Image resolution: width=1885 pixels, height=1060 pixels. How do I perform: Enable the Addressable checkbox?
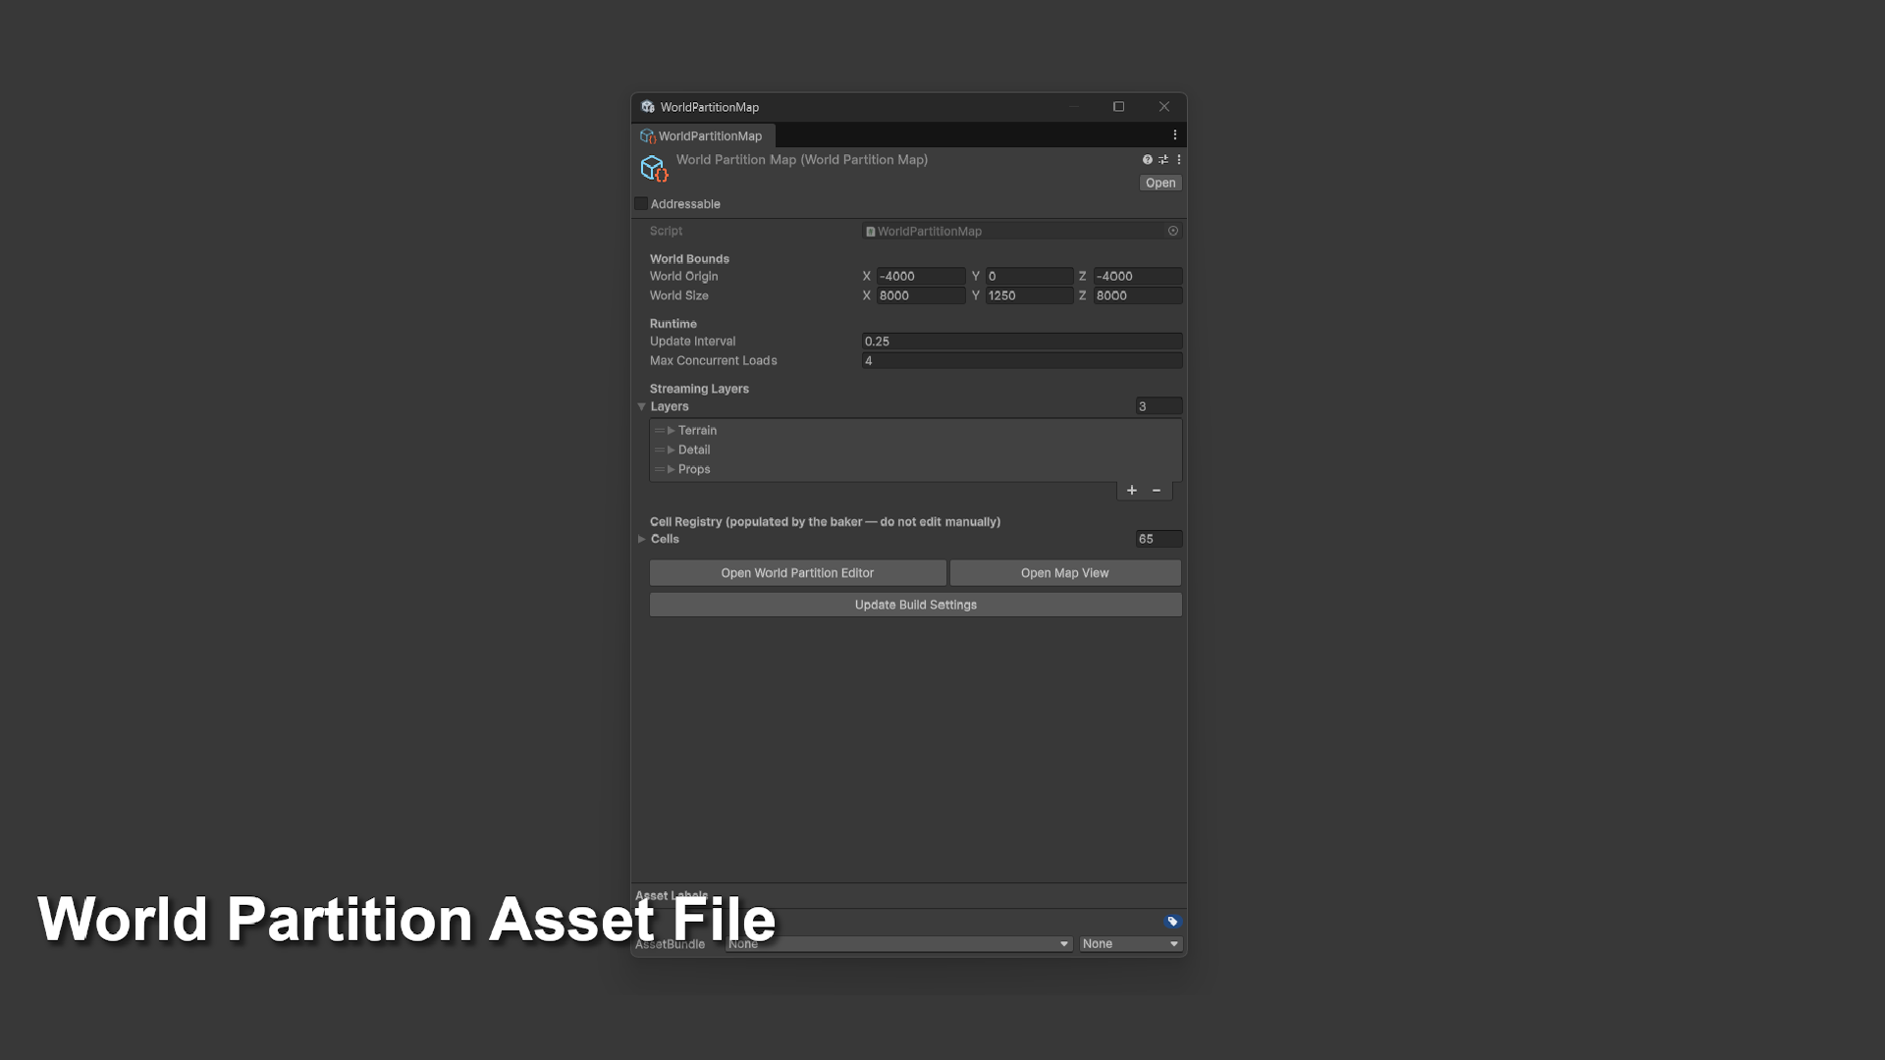pyautogui.click(x=641, y=204)
